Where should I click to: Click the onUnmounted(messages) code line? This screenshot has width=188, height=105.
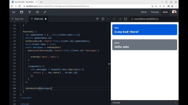click(x=39, y=88)
